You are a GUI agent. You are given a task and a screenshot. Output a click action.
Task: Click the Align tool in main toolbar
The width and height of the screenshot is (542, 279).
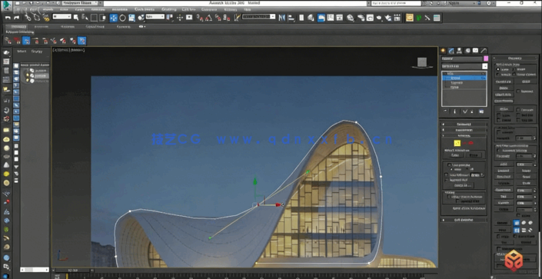(291, 18)
